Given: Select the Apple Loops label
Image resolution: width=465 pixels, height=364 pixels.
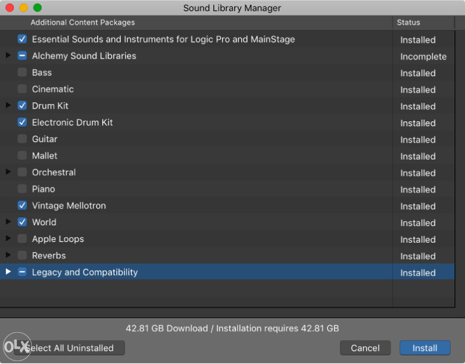Looking at the screenshot, I should pyautogui.click(x=58, y=239).
